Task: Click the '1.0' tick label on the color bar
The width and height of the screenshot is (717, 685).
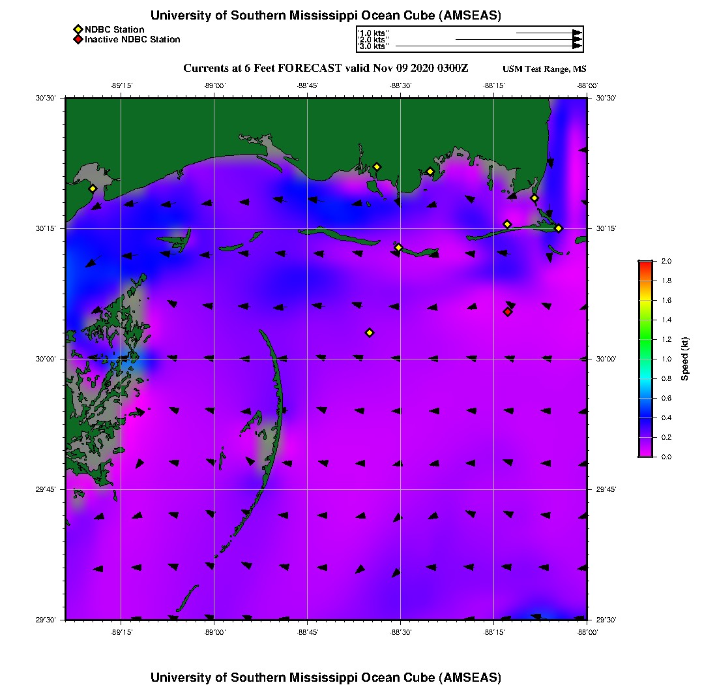Action: [x=666, y=359]
